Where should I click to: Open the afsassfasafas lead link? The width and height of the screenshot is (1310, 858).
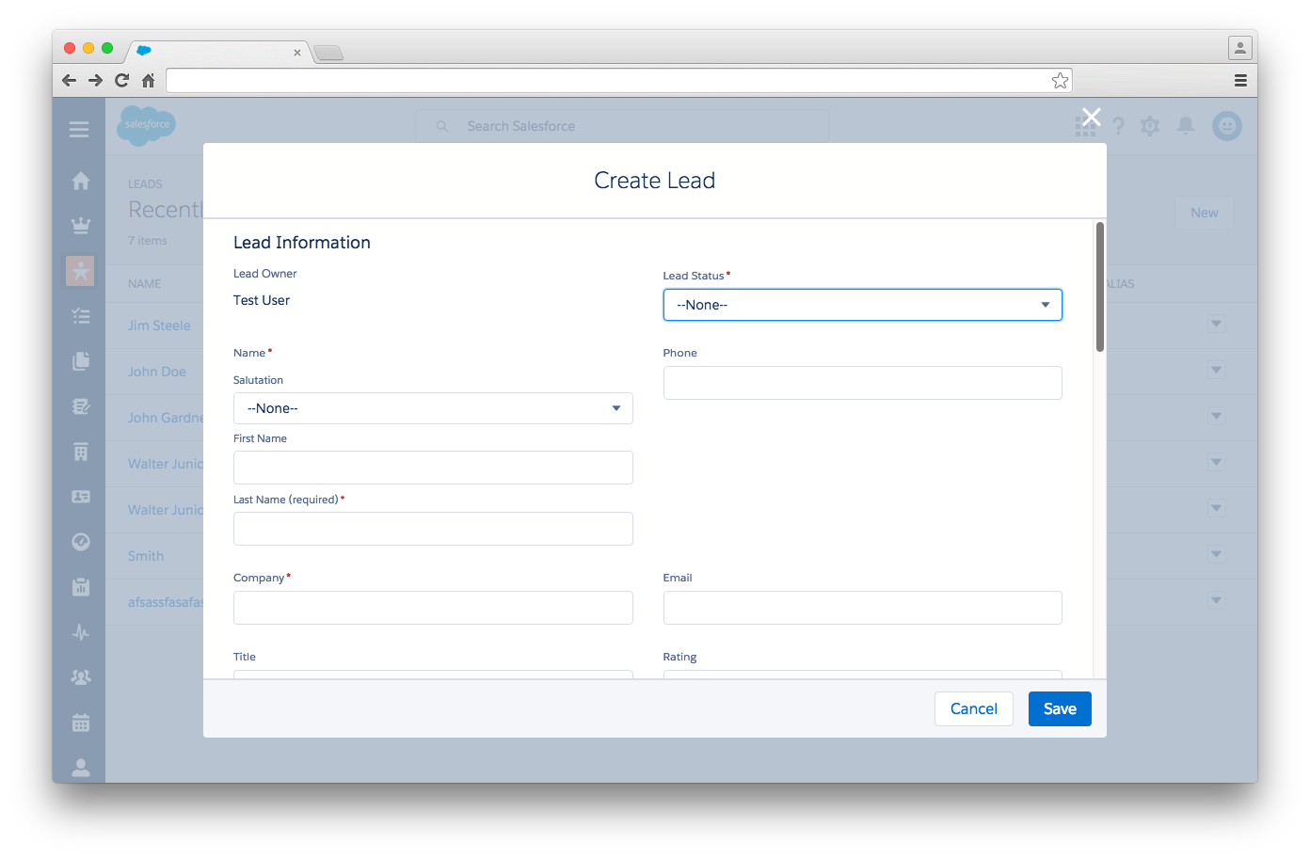(x=166, y=602)
